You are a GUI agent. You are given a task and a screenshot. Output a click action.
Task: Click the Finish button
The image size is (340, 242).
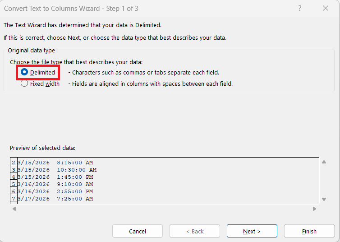coord(309,231)
